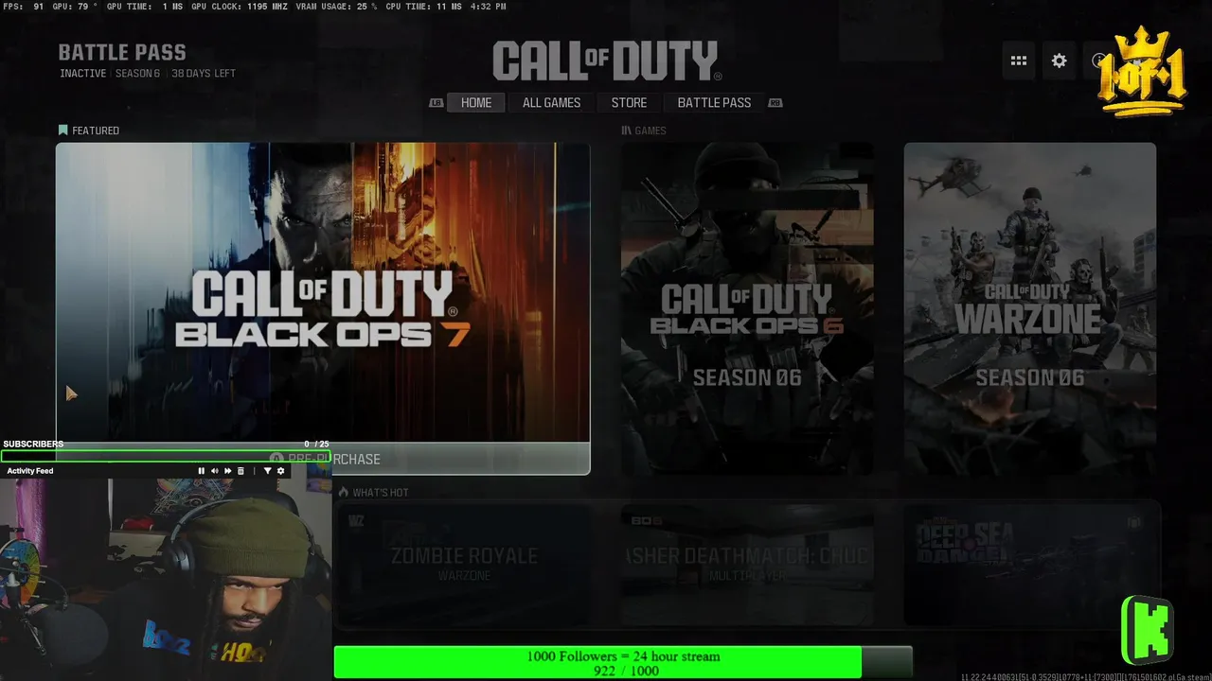The height and width of the screenshot is (681, 1212).
Task: Open the settings gear in top bar
Action: coord(1060,61)
